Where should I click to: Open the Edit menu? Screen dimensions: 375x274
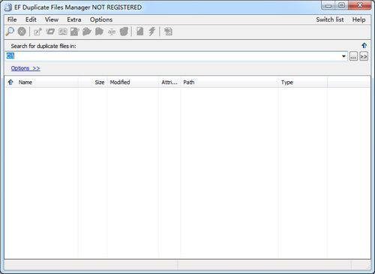point(31,20)
